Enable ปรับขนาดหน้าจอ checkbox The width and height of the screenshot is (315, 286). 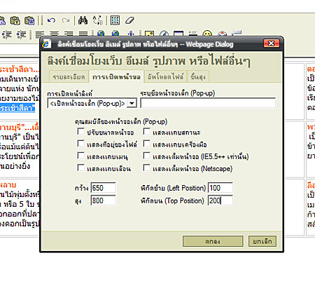pos(80,131)
